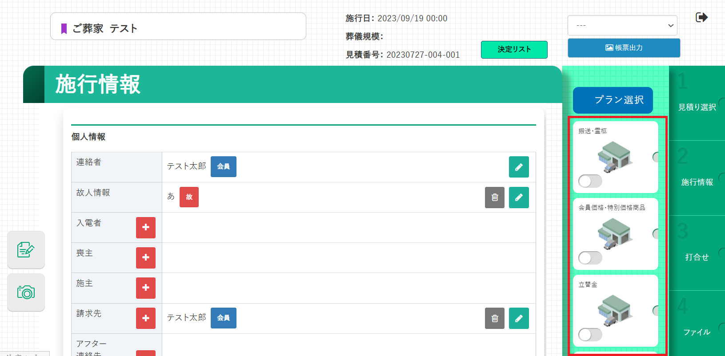
Task: Add a 施主 with the plus button
Action: [145, 288]
